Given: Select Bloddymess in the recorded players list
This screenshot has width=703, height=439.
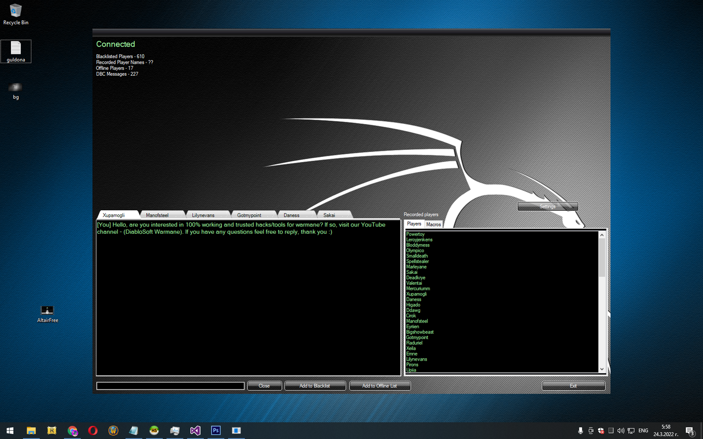Looking at the screenshot, I should click(x=418, y=245).
